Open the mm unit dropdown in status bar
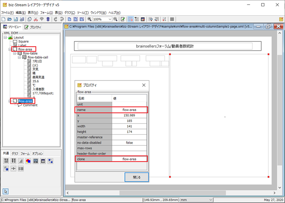 pyautogui.click(x=211, y=200)
